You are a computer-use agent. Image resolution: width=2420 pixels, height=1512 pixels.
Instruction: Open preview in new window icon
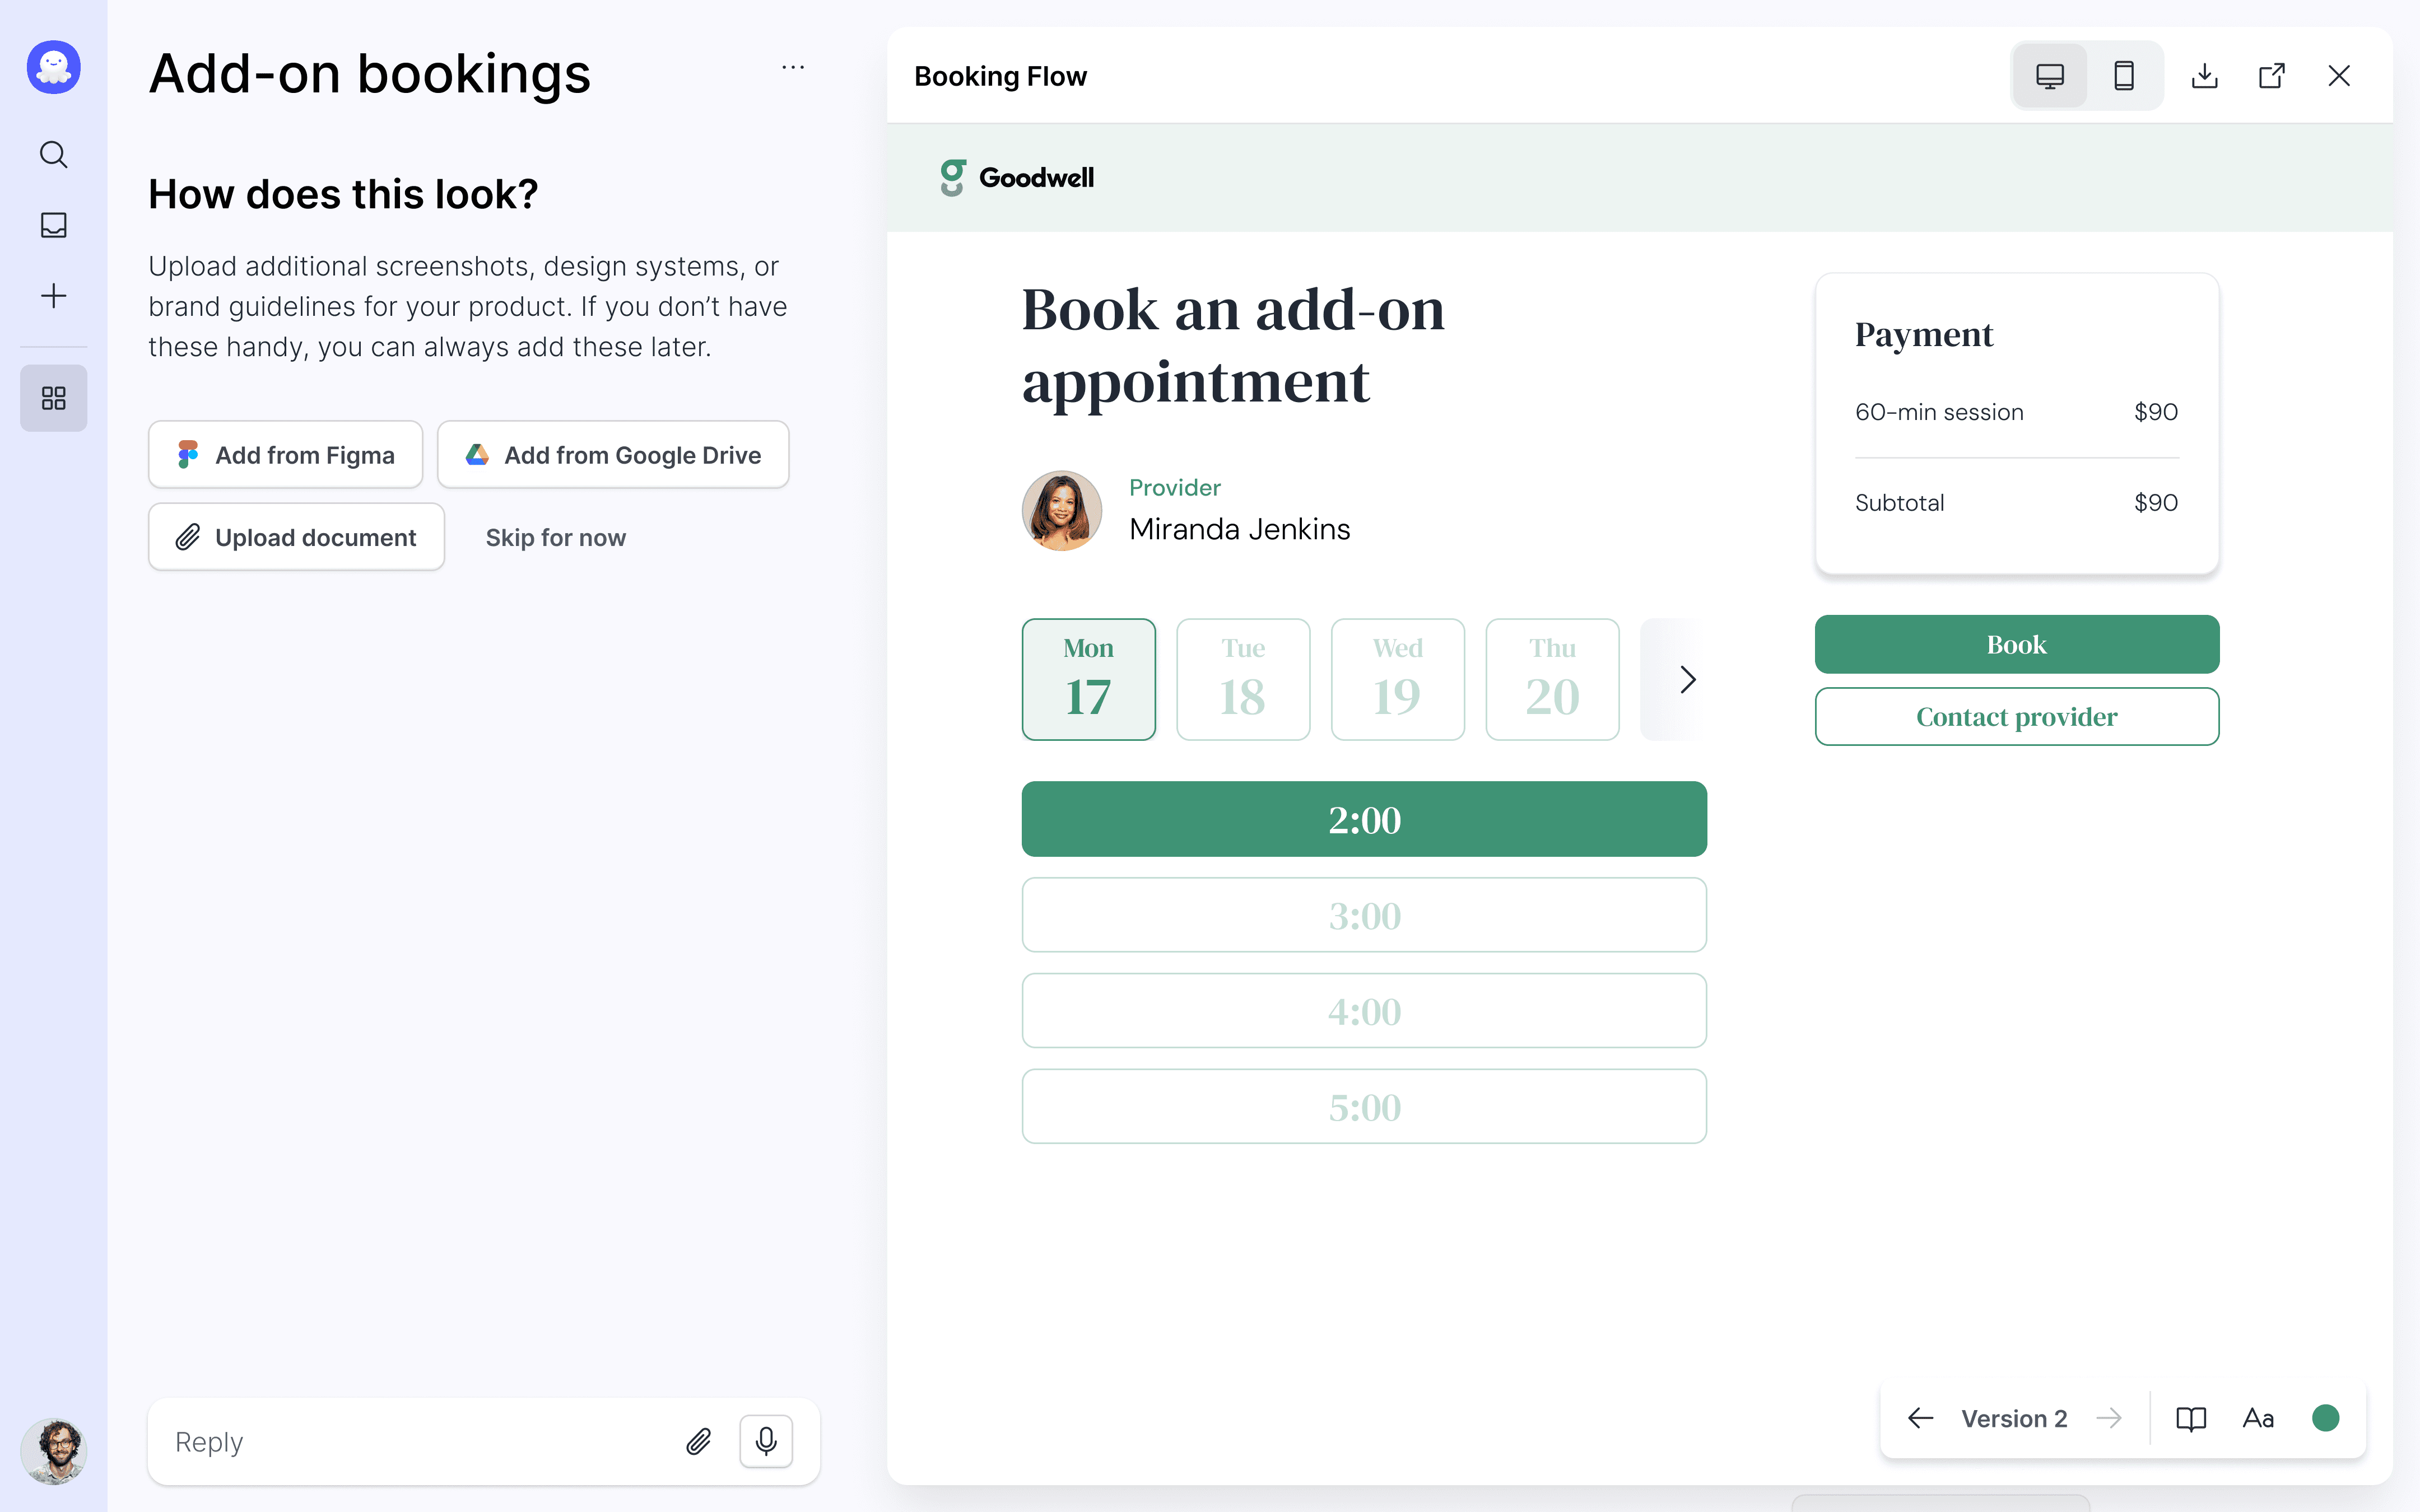pos(2272,76)
